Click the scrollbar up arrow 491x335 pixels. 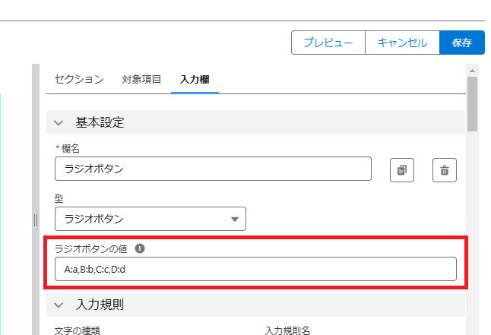point(472,71)
